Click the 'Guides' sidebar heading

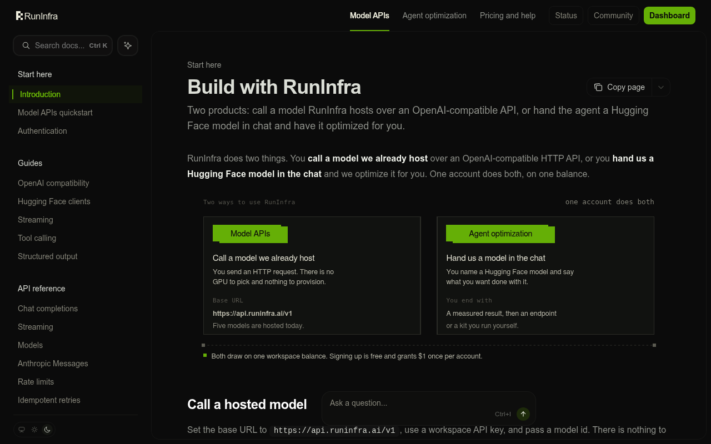point(30,163)
